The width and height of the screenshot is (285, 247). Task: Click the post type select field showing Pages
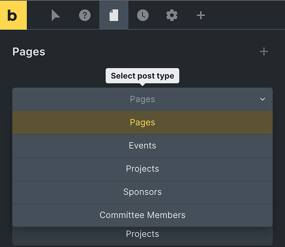pyautogui.click(x=142, y=99)
